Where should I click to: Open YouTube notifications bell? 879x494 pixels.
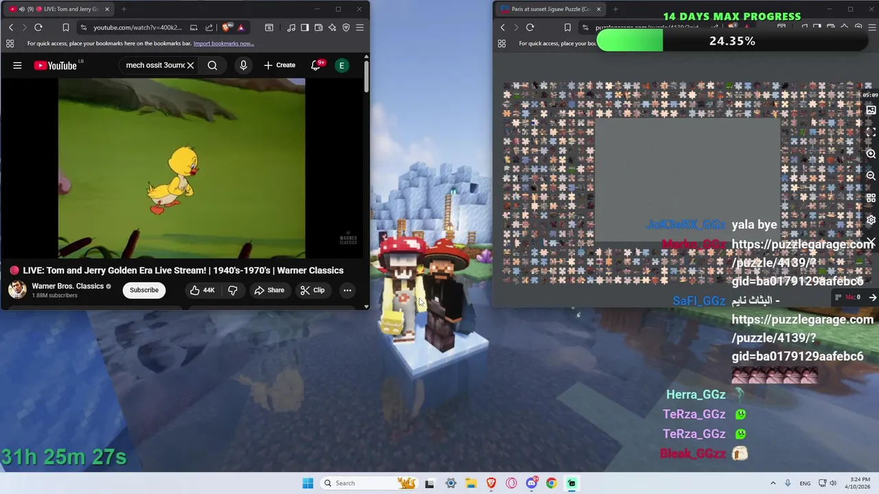(316, 65)
